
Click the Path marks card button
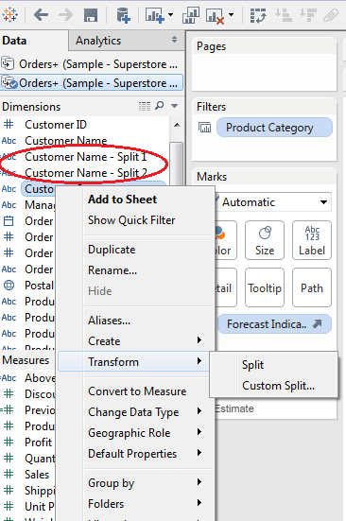click(311, 287)
